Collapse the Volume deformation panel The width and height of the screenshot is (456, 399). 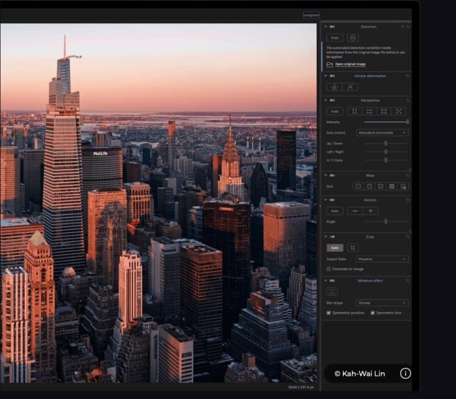pyautogui.click(x=325, y=76)
